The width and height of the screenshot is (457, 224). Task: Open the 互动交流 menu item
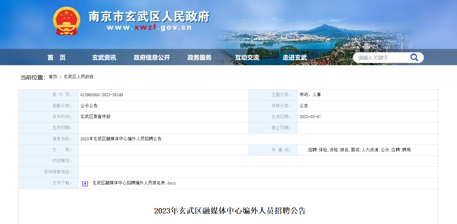247,57
